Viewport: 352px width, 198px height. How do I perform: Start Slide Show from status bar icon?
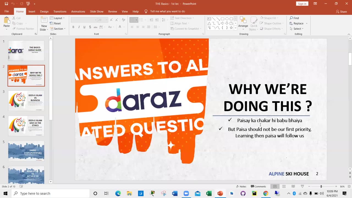tap(302, 186)
